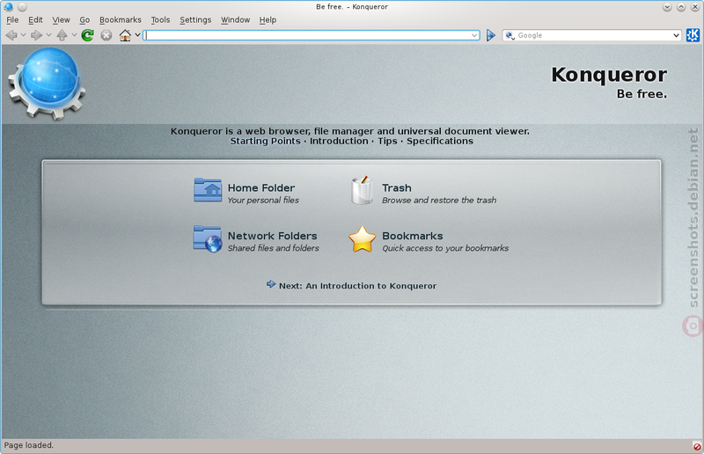Click the search provider icon in the Google box
Screen dimensions: 704x454
coord(510,35)
